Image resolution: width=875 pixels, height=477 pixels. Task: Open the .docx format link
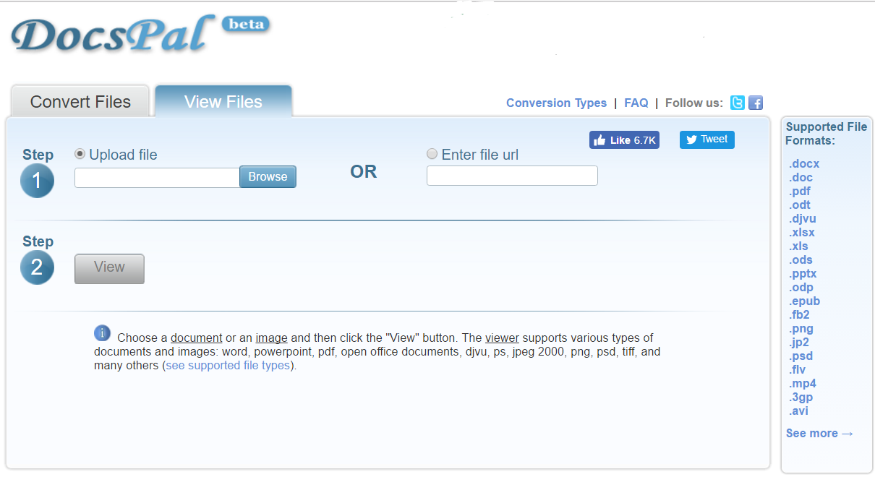coord(804,164)
